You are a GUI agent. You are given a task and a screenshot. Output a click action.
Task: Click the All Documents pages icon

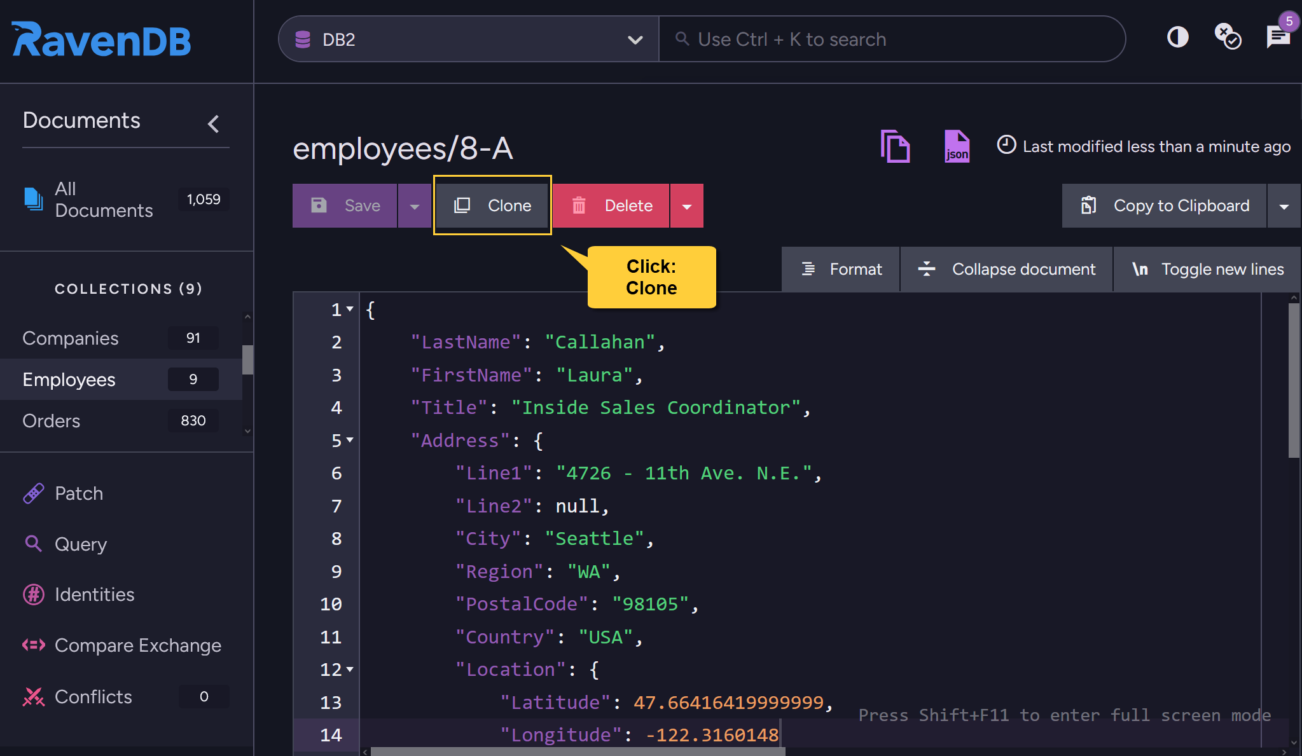[33, 199]
